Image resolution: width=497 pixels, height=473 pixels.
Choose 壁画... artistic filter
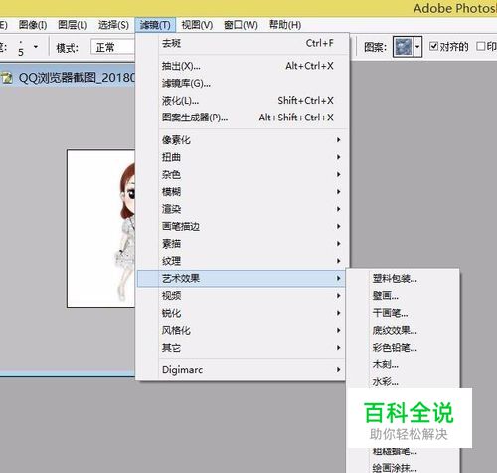tap(403, 296)
